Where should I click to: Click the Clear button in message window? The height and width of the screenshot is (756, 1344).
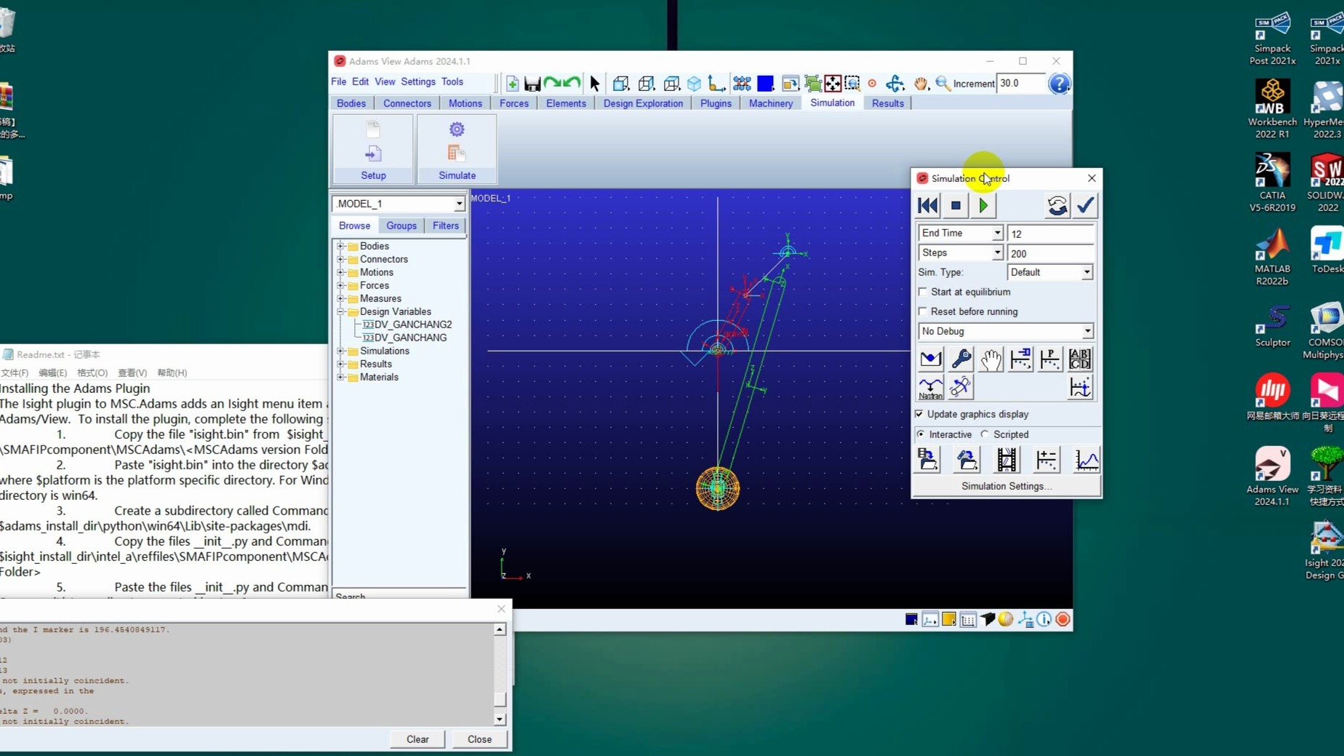click(x=417, y=739)
